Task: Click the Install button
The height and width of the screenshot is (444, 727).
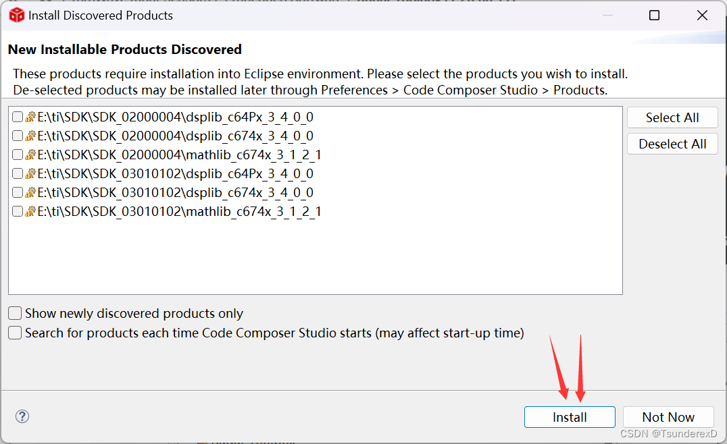Action: pos(570,417)
